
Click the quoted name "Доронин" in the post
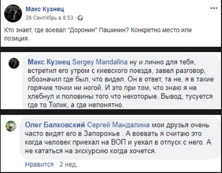click(82, 30)
